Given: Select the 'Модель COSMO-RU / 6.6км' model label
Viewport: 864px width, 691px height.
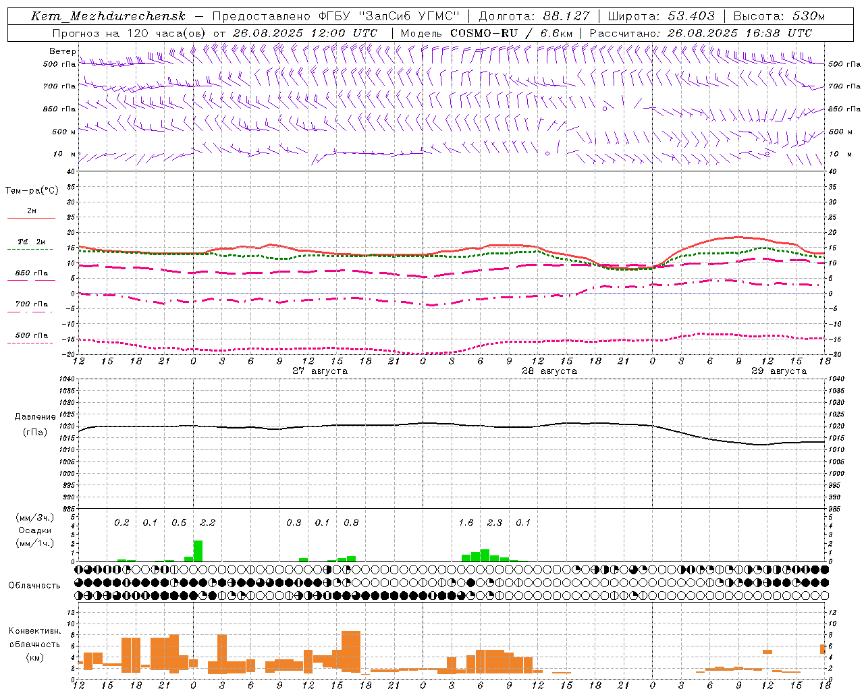Looking at the screenshot, I should point(487,33).
